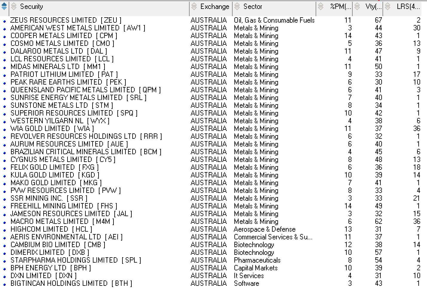427x290 pixels.
Task: Select SUNRISE ENERGY METALS LIMITED [SRL]
Action: (x=79, y=98)
